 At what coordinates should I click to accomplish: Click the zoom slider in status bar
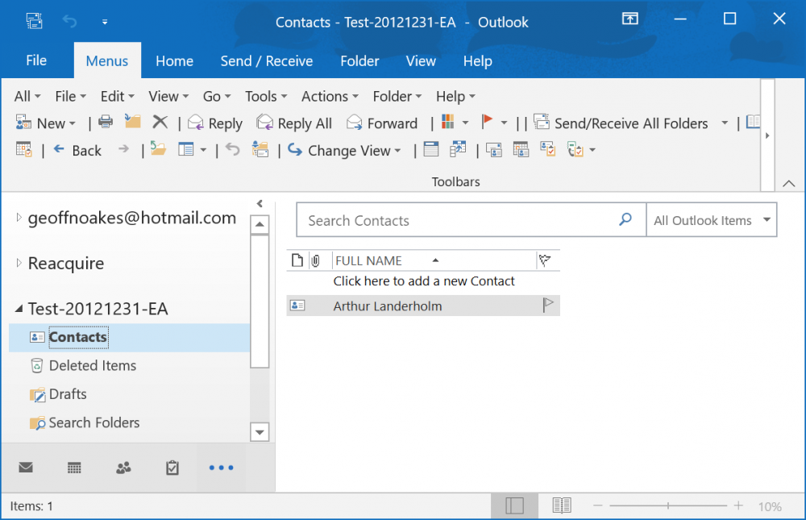[667, 505]
